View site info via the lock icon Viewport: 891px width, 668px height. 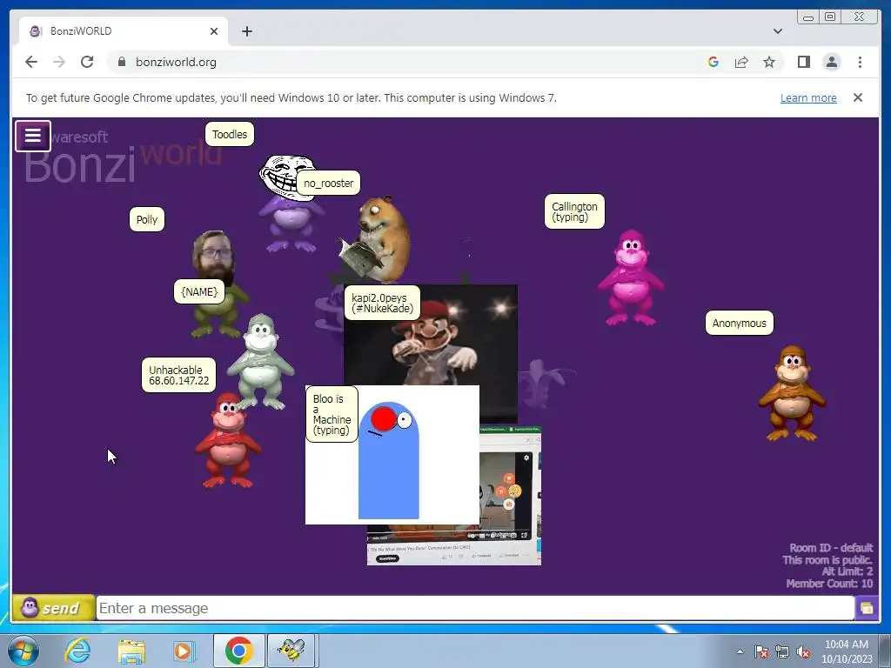pyautogui.click(x=121, y=62)
